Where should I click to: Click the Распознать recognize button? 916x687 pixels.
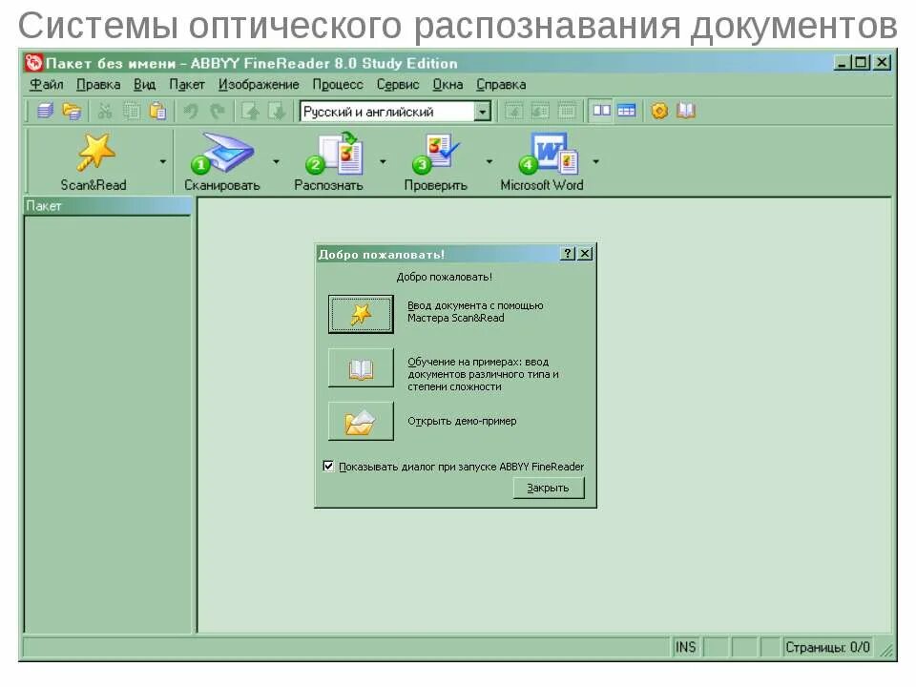click(x=328, y=162)
